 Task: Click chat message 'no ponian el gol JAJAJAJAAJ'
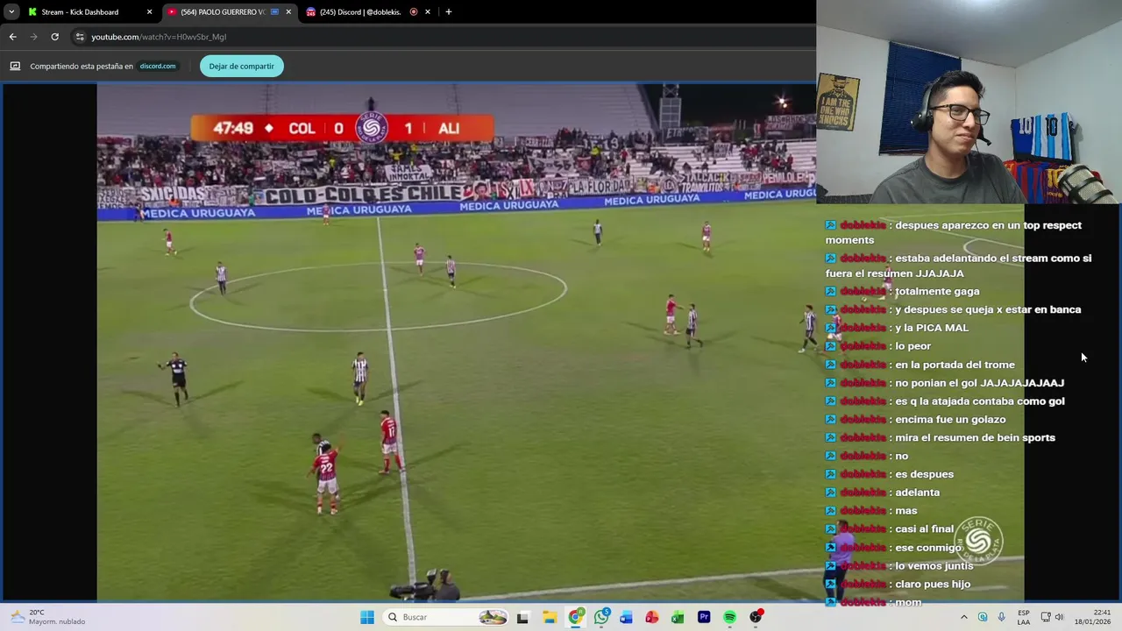coord(979,383)
